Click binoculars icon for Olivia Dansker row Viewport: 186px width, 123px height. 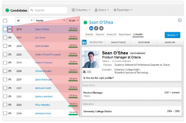pyautogui.click(x=10, y=71)
